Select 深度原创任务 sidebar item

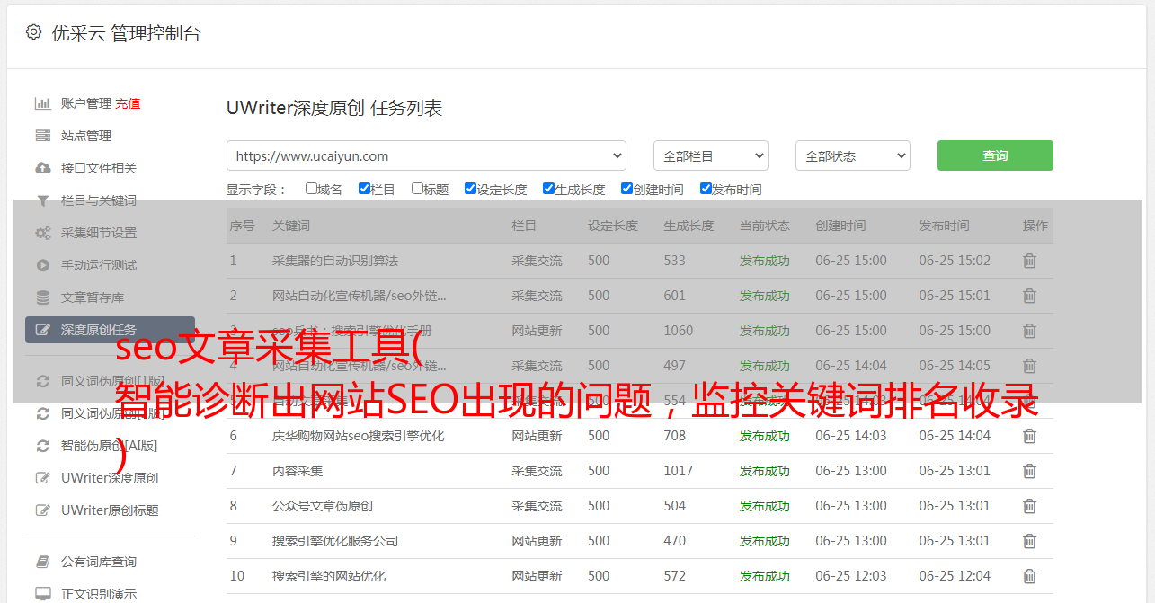(110, 330)
